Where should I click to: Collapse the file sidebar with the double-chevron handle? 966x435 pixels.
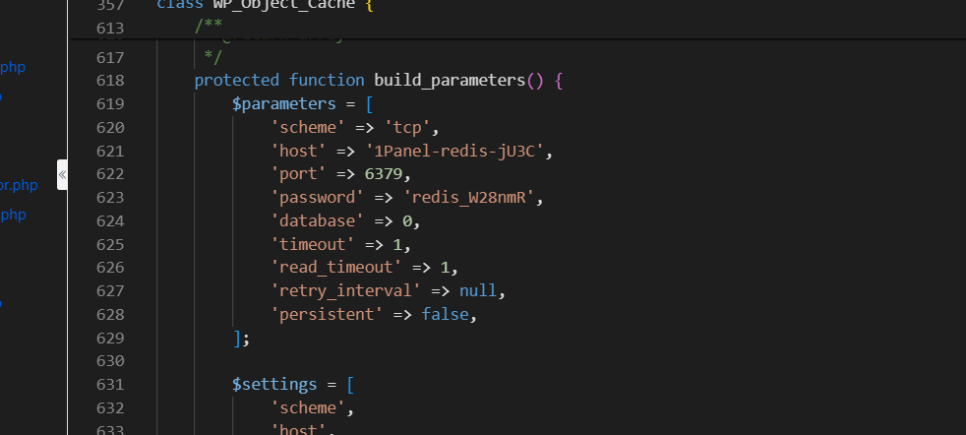(62, 175)
